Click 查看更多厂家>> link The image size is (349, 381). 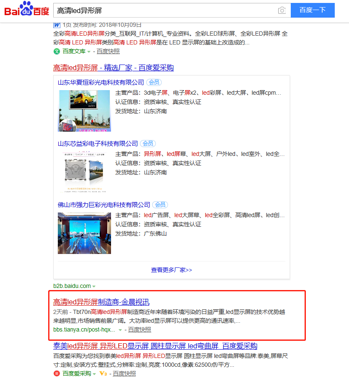pyautogui.click(x=171, y=270)
